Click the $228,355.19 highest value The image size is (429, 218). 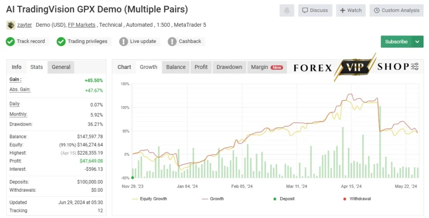coord(90,153)
